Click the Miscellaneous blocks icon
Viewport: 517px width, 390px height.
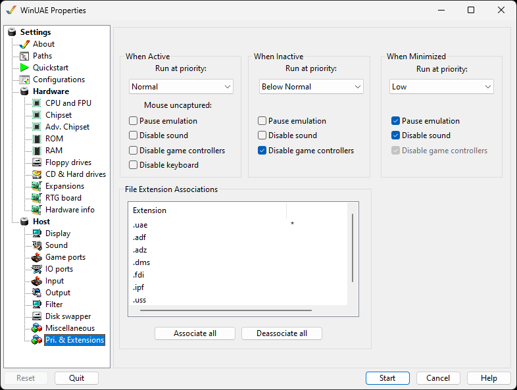pos(37,328)
